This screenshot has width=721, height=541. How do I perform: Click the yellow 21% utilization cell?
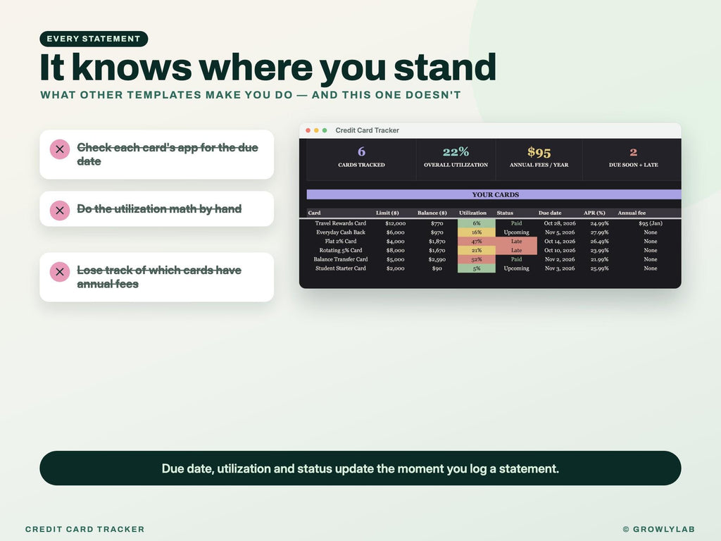(x=477, y=250)
